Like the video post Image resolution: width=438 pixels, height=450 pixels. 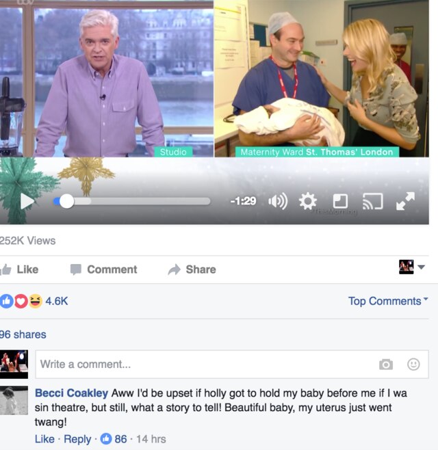(x=19, y=269)
